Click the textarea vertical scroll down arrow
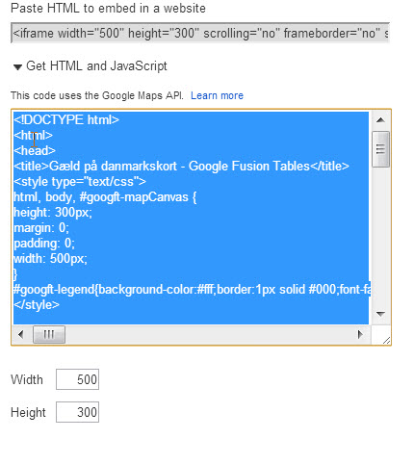The width and height of the screenshot is (414, 465). [x=380, y=314]
